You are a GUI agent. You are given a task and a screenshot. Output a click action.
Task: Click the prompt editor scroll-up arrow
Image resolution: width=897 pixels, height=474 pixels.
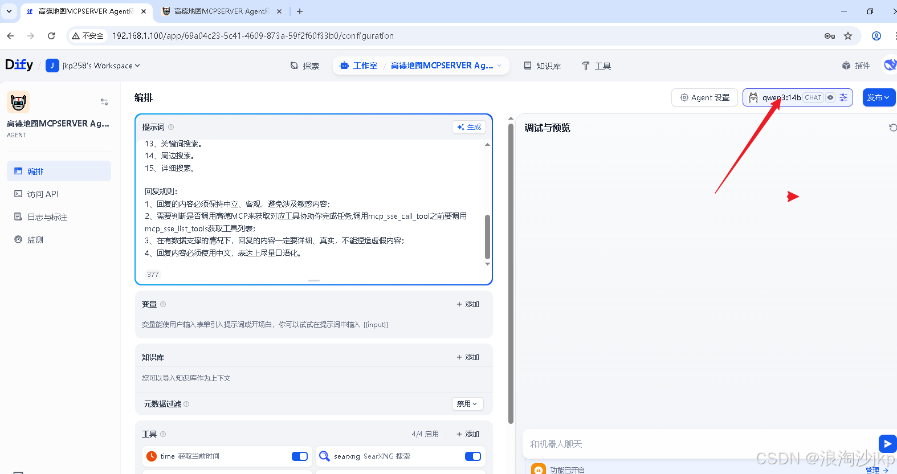[x=487, y=144]
